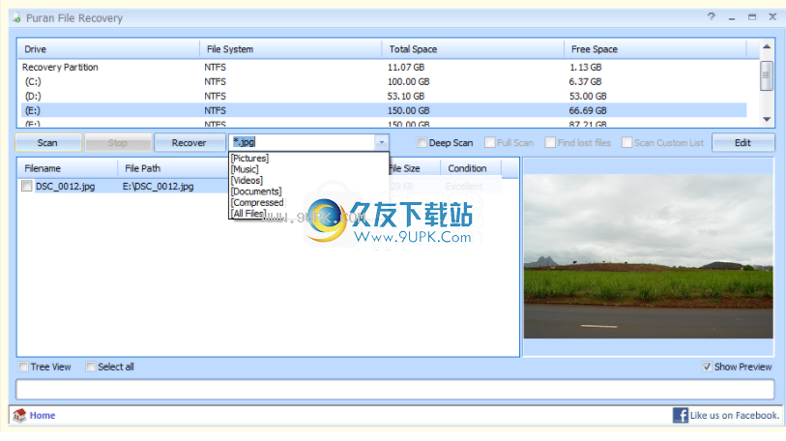Toggle the Find lost files checkbox
The image size is (786, 441).
(550, 142)
